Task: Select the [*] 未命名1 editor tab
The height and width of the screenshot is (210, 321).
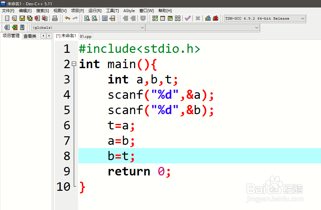Action: point(66,36)
